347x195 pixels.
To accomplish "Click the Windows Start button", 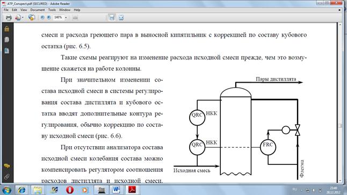I will [x=6, y=190].
